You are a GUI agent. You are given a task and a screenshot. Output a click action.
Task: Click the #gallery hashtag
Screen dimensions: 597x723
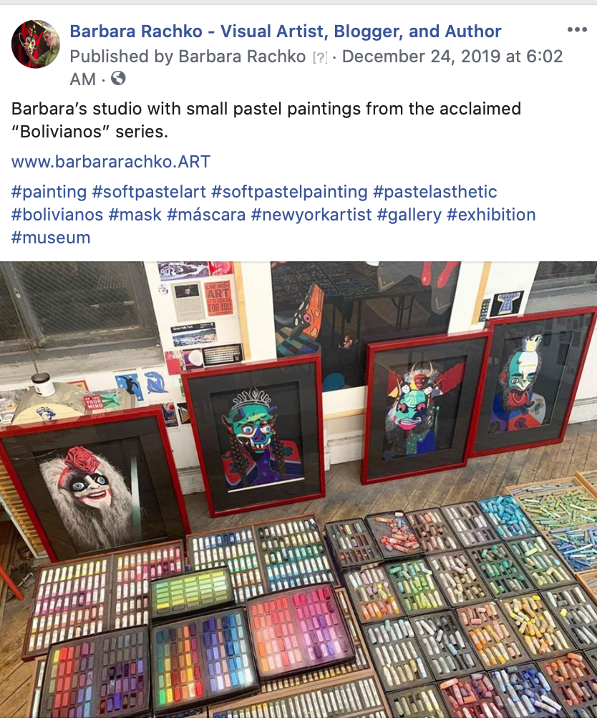pyautogui.click(x=409, y=215)
